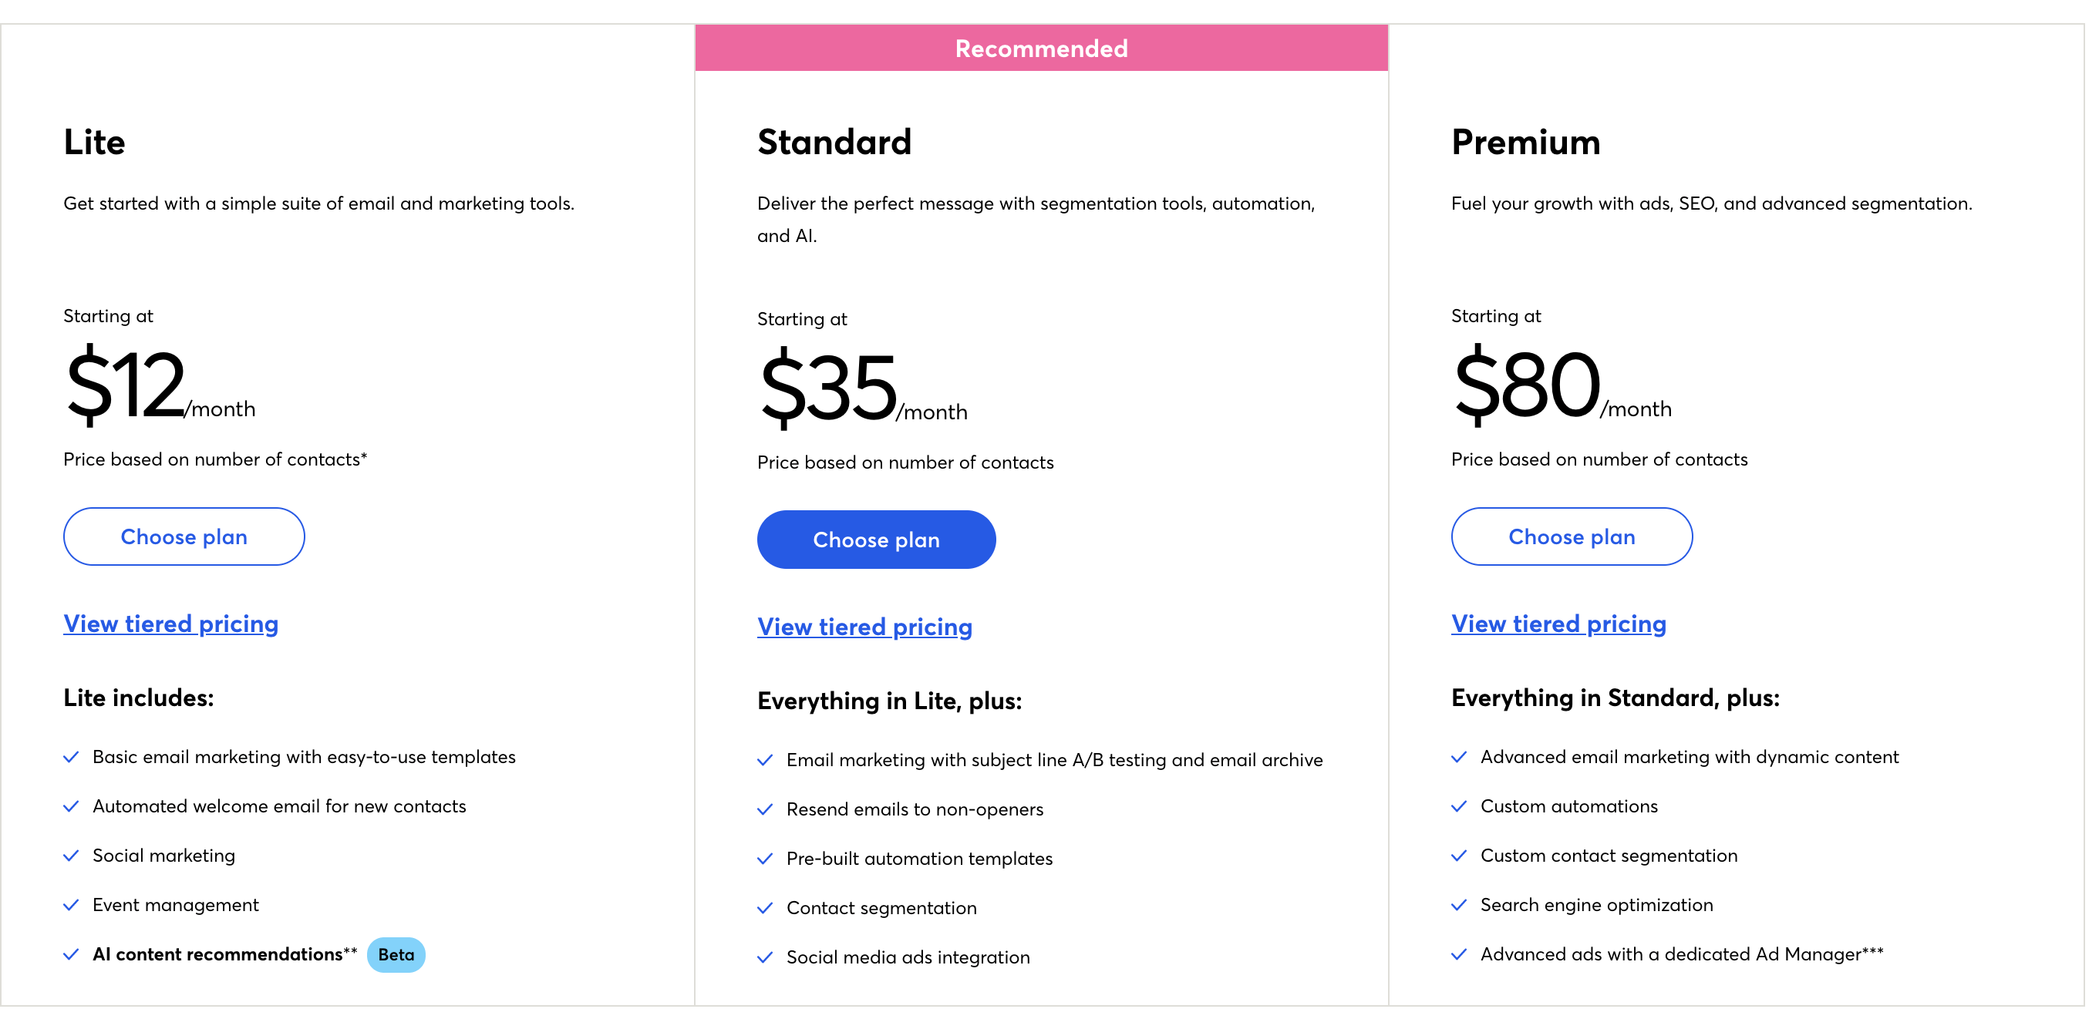2099x1019 pixels.
Task: Click checkmark beside Event management
Action: 72,905
